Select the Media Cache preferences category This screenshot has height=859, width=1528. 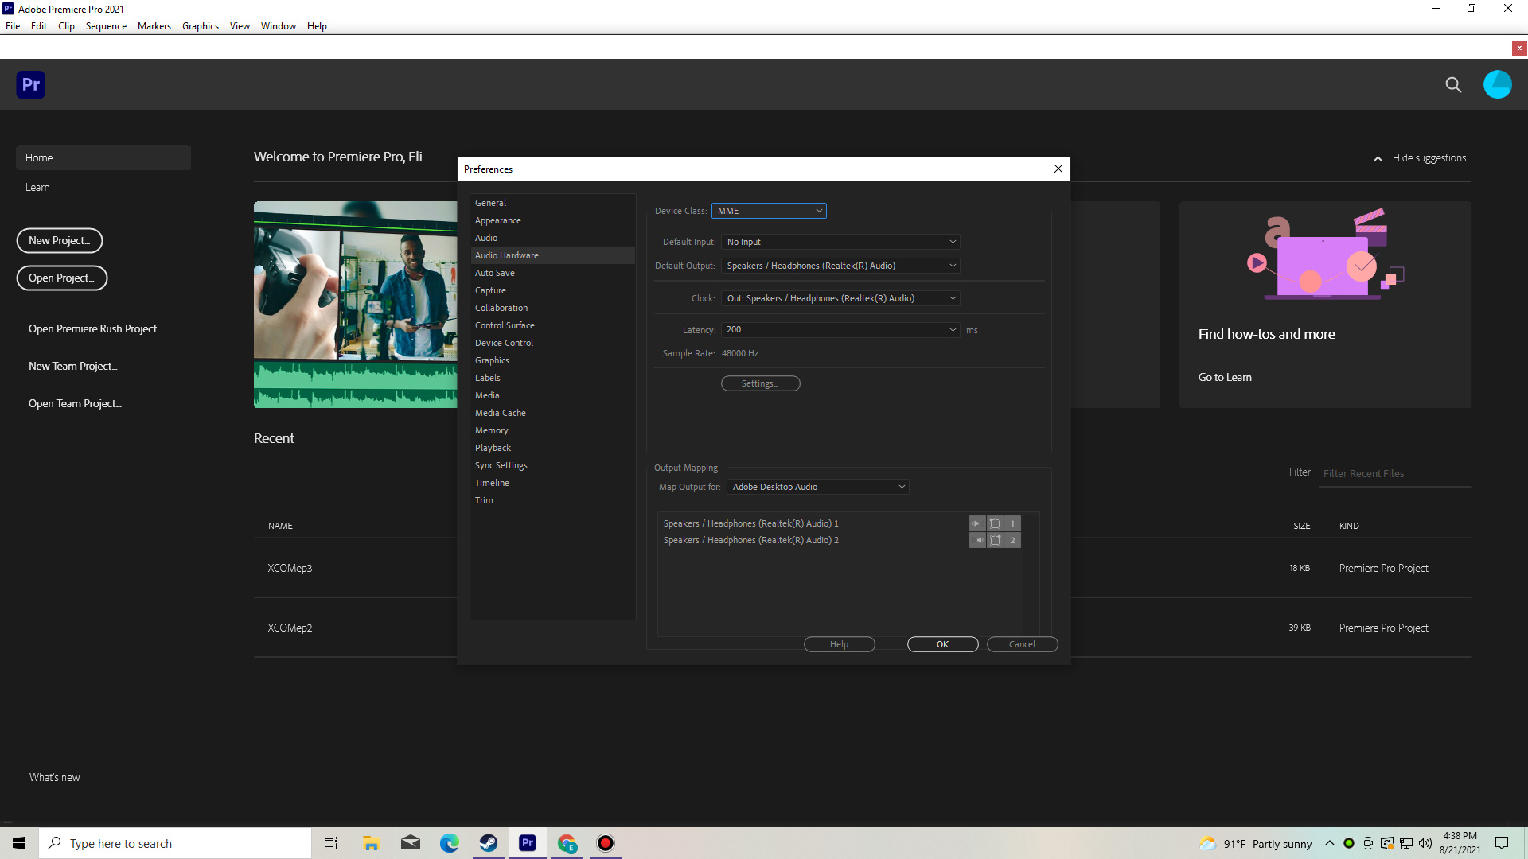500,412
